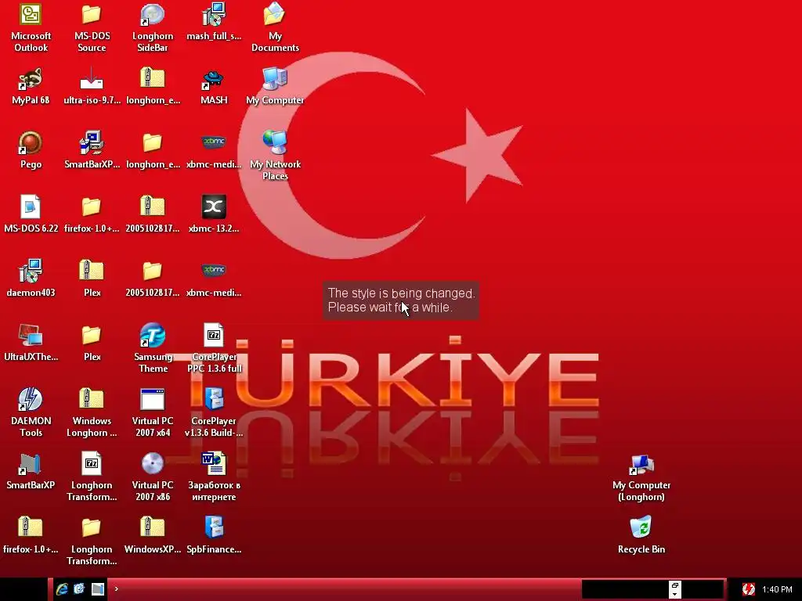Screen dimensions: 802x601
Task: Select the CorePlayer v1.3.6 Build-... icon
Action: pos(214,400)
